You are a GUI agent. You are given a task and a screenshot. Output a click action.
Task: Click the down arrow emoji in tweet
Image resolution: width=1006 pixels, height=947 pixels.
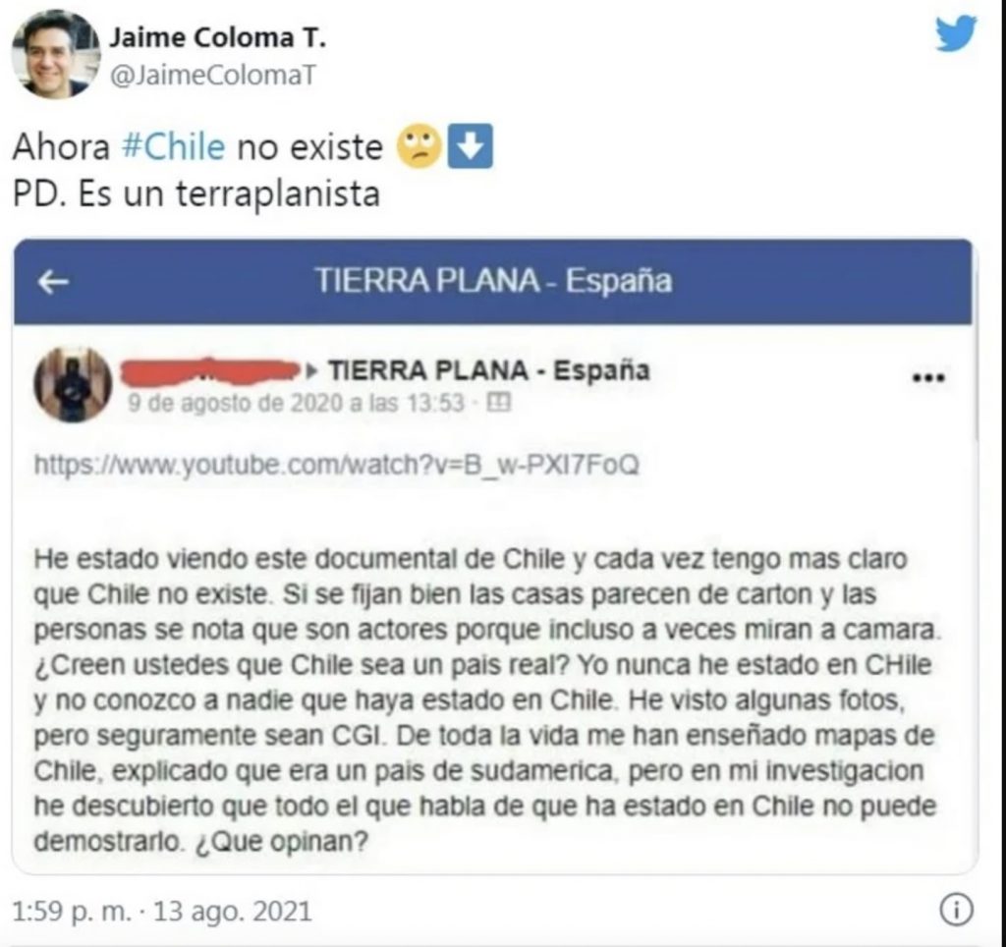471,146
